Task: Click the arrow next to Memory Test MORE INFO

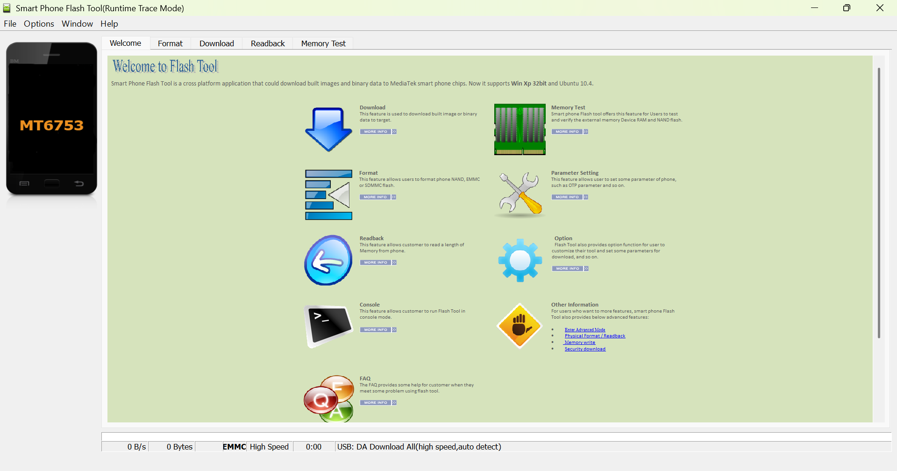Action: point(586,132)
